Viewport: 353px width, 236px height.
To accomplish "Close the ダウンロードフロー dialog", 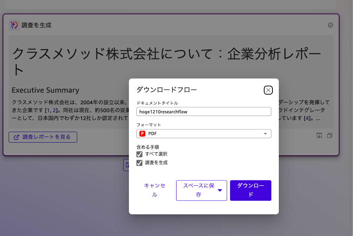I will tap(268, 90).
